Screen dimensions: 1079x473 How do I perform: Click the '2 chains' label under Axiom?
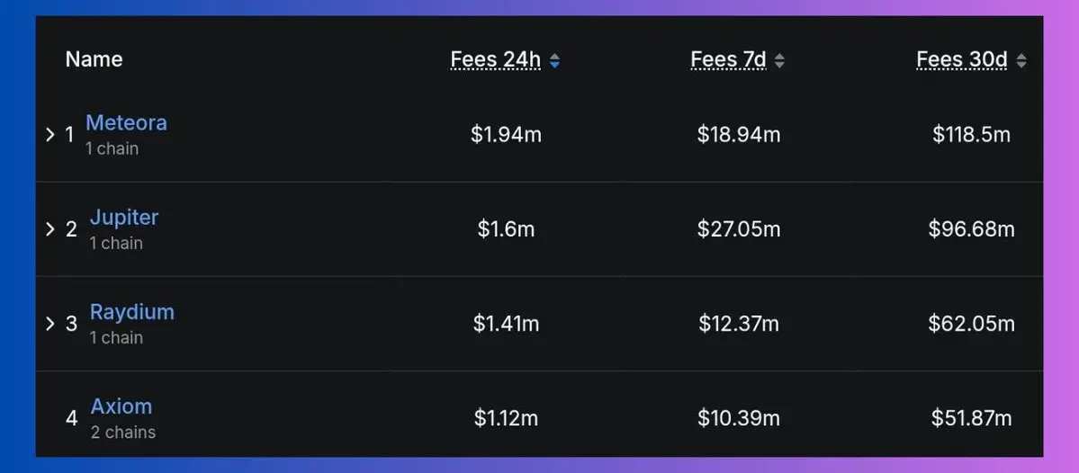pos(123,433)
